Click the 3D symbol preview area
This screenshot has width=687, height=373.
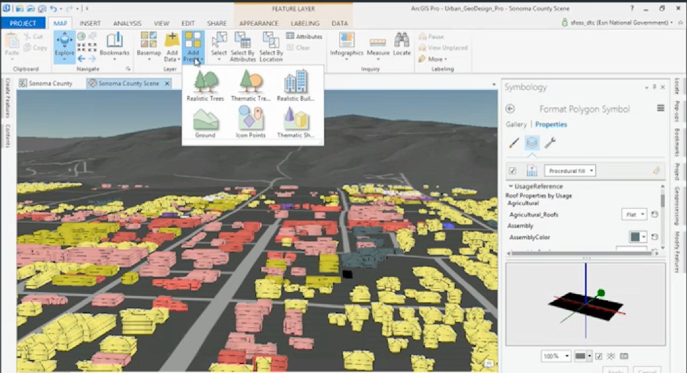click(x=585, y=304)
